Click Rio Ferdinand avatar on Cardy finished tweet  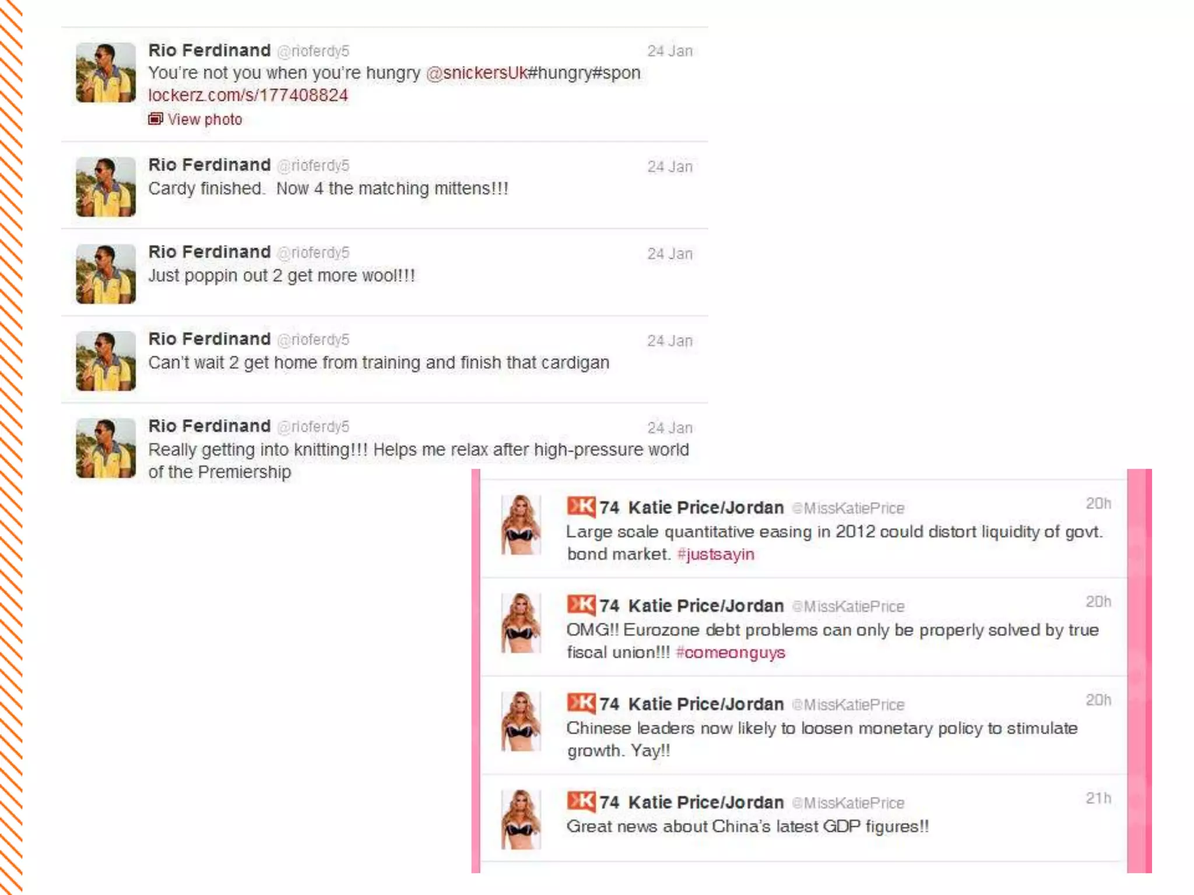[106, 187]
